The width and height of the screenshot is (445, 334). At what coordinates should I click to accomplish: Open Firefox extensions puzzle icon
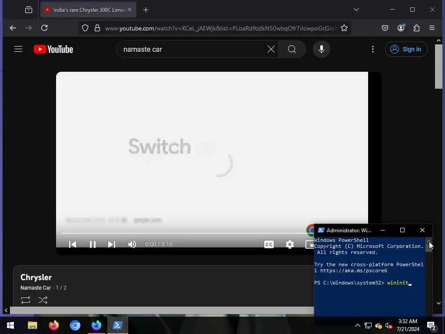[416, 28]
